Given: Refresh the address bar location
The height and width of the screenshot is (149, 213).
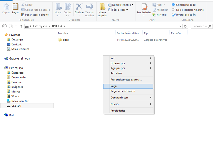Looking at the screenshot, I should pyautogui.click(x=185, y=26).
